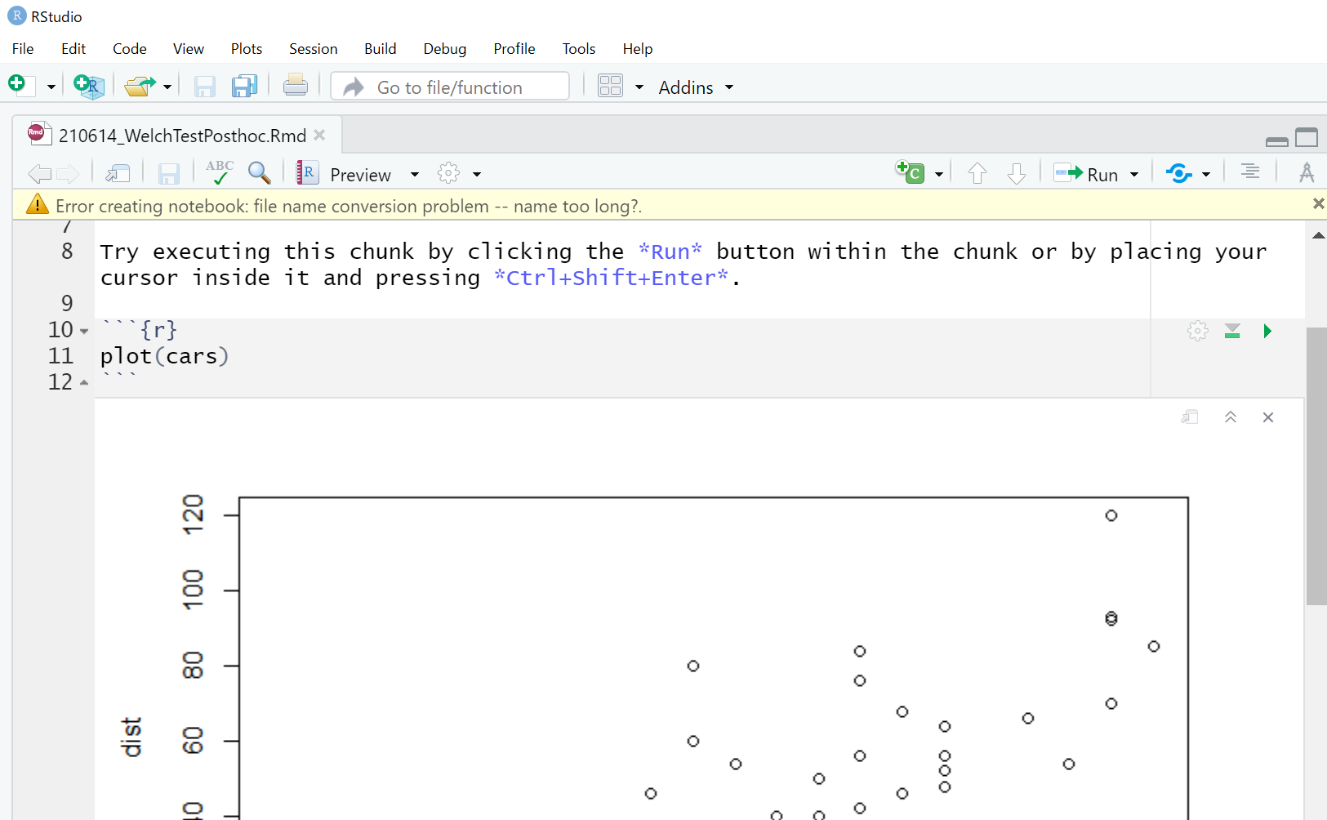1327x820 pixels.
Task: Open the Session menu
Action: coord(313,49)
